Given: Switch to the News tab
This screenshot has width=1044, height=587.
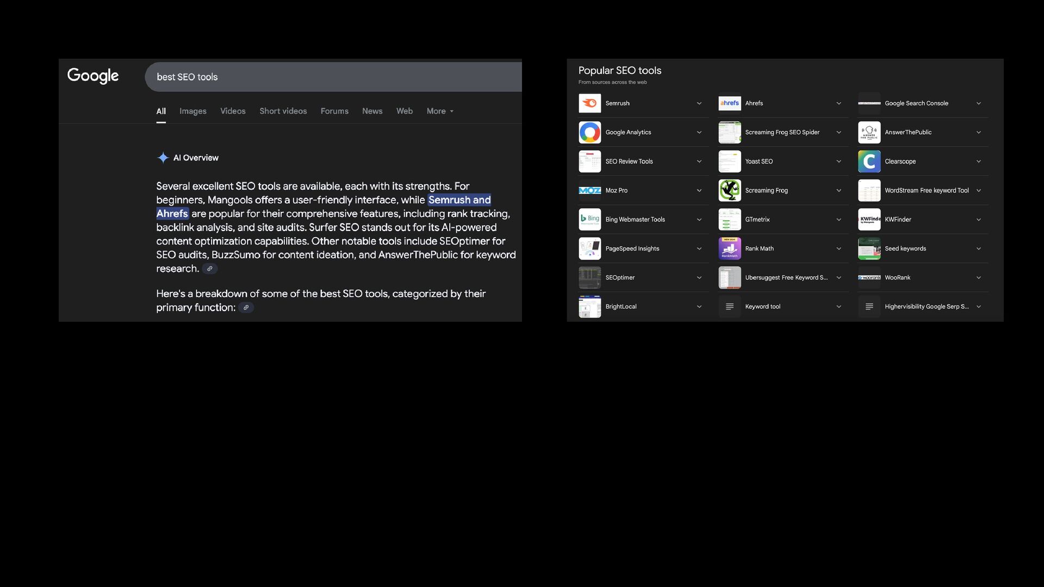Looking at the screenshot, I should pyautogui.click(x=372, y=111).
